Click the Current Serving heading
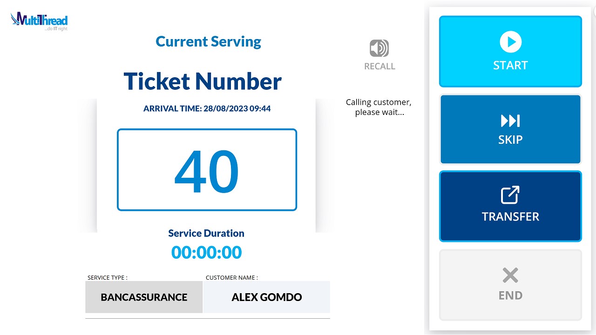 pyautogui.click(x=208, y=41)
